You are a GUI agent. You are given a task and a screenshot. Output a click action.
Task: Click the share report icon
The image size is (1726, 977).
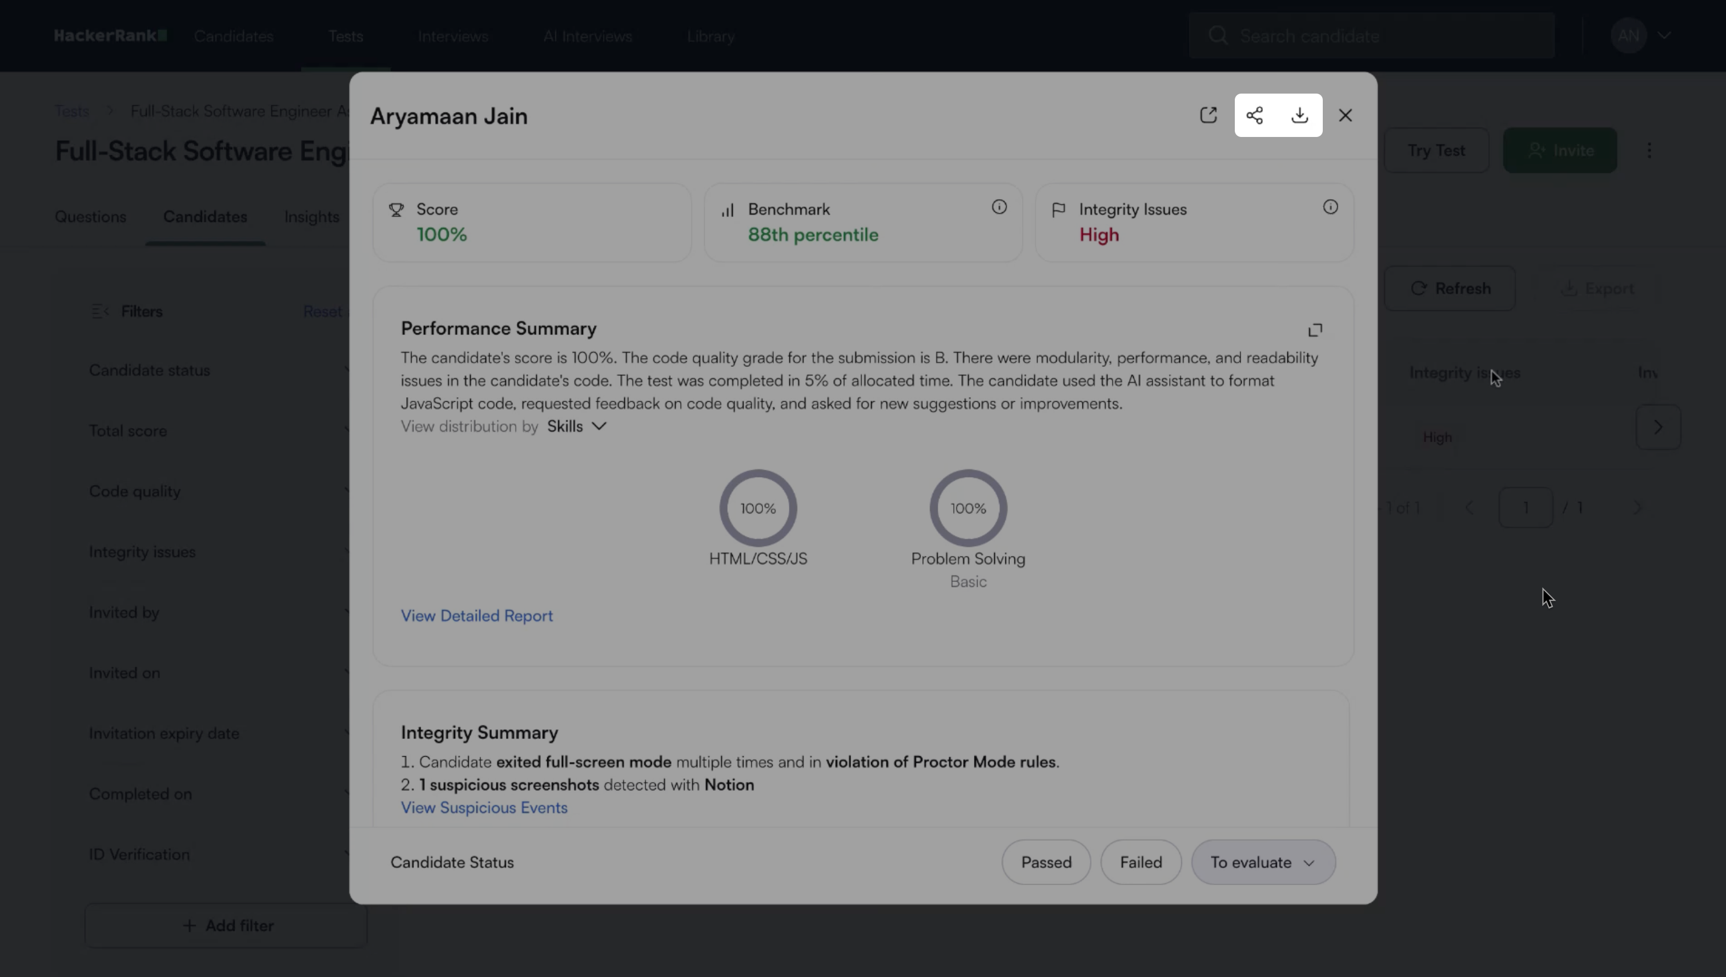1255,115
